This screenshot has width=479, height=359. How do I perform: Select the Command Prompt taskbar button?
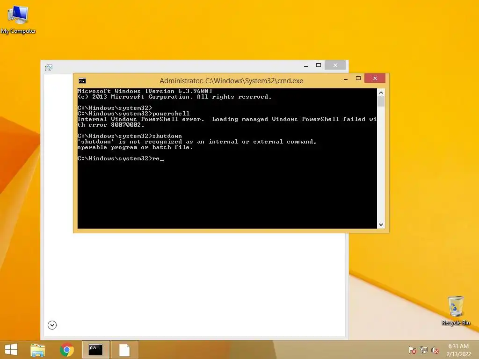tap(95, 350)
